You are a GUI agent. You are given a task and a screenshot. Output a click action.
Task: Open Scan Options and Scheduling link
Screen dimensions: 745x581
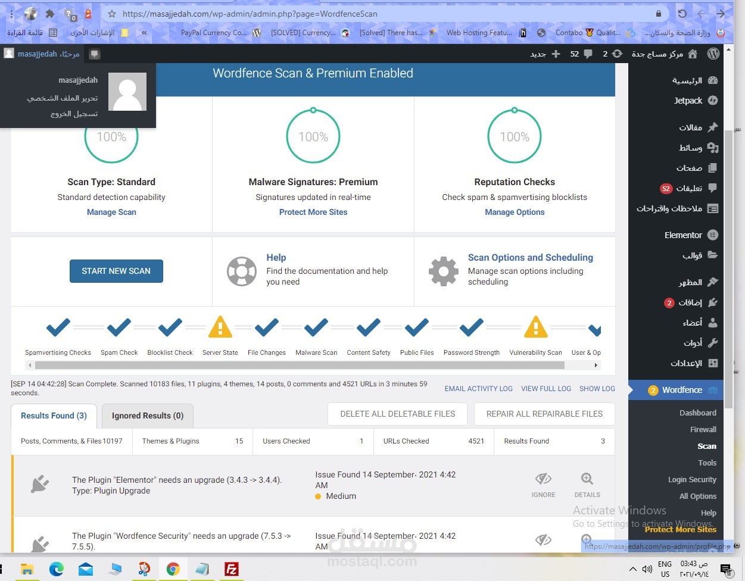pos(531,257)
